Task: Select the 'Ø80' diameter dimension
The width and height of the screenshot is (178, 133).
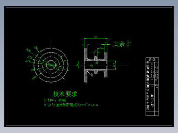Action: pos(36,48)
